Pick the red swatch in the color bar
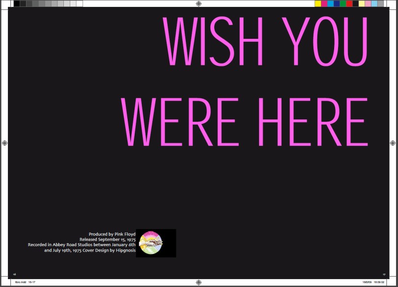 (x=349, y=3)
